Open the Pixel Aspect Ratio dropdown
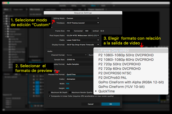172x114 pixels. 83,35
